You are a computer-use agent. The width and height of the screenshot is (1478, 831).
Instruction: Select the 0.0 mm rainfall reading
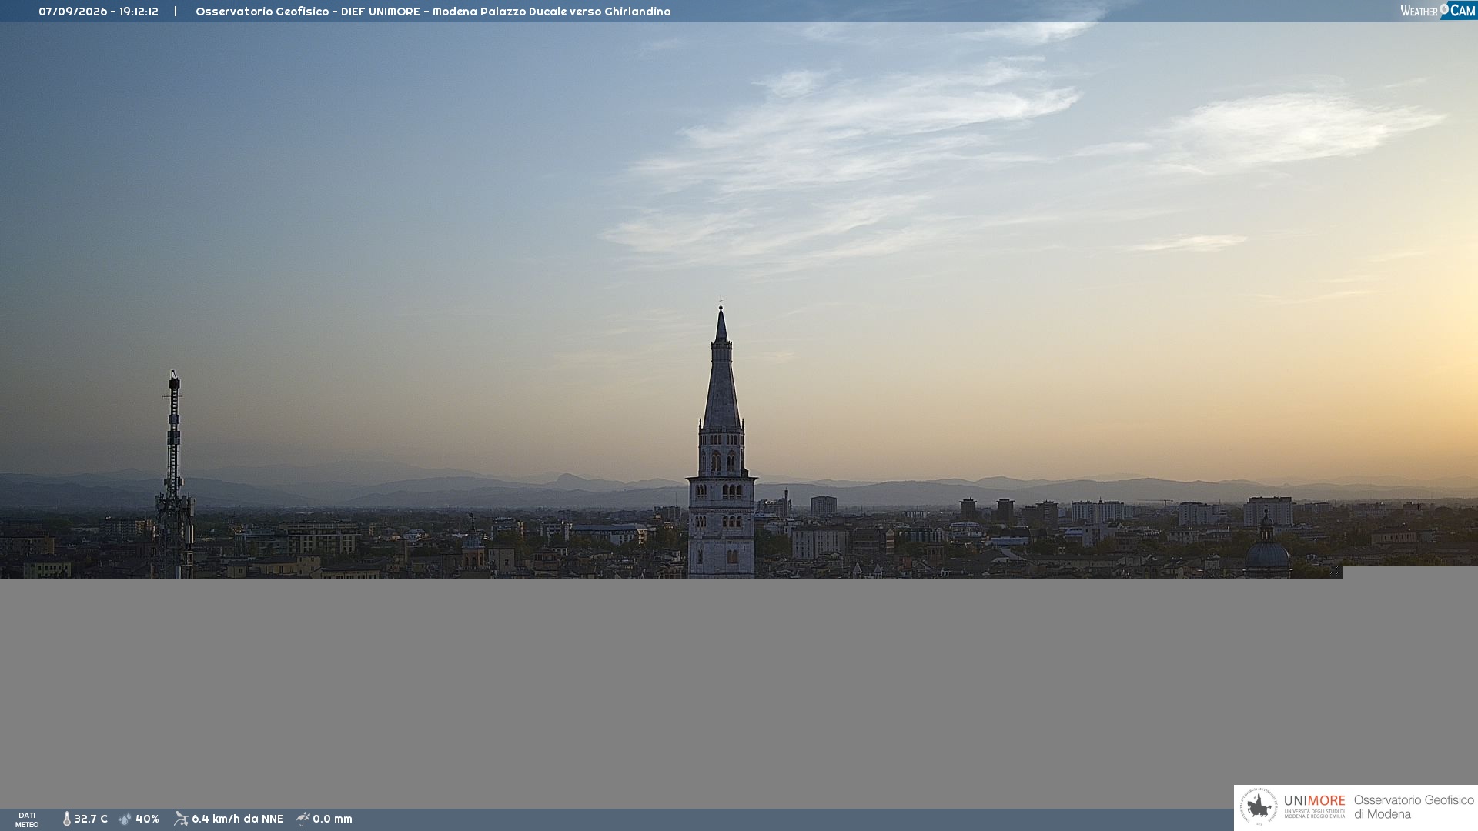333,819
